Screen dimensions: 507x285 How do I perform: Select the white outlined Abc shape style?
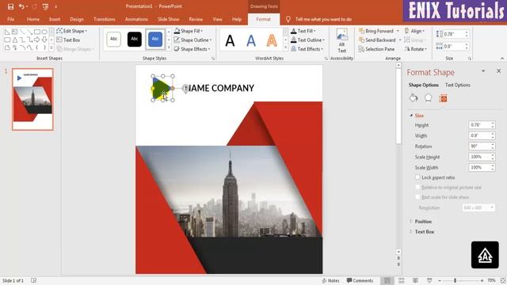tap(114, 39)
